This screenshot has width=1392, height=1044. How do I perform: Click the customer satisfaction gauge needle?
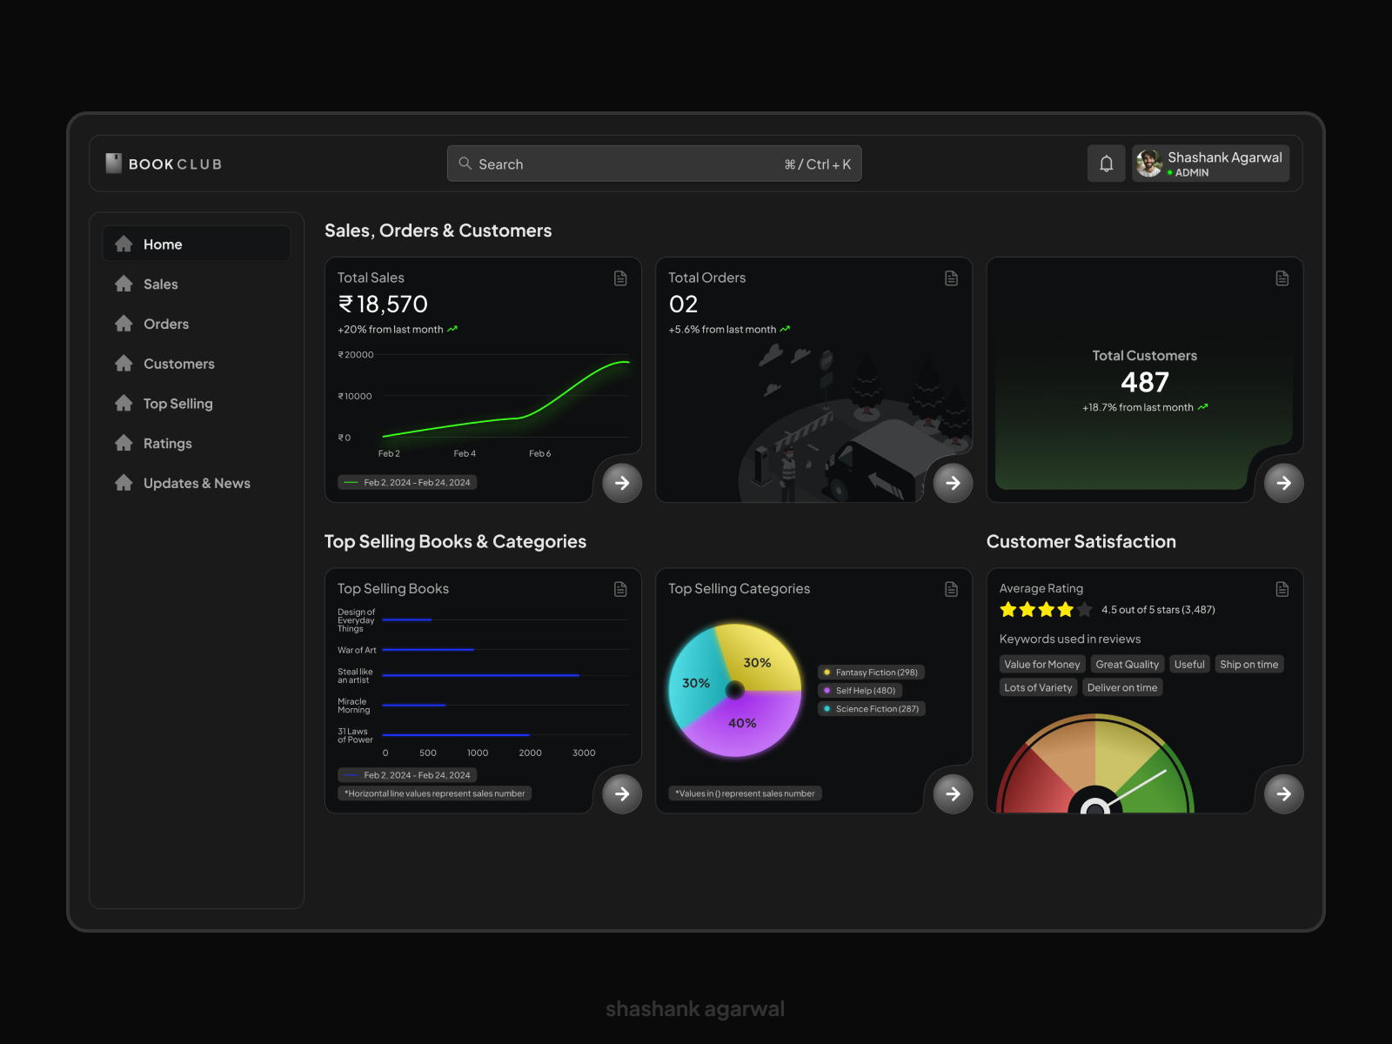click(x=1135, y=788)
